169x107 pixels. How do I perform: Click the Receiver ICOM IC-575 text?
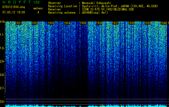click(108, 9)
